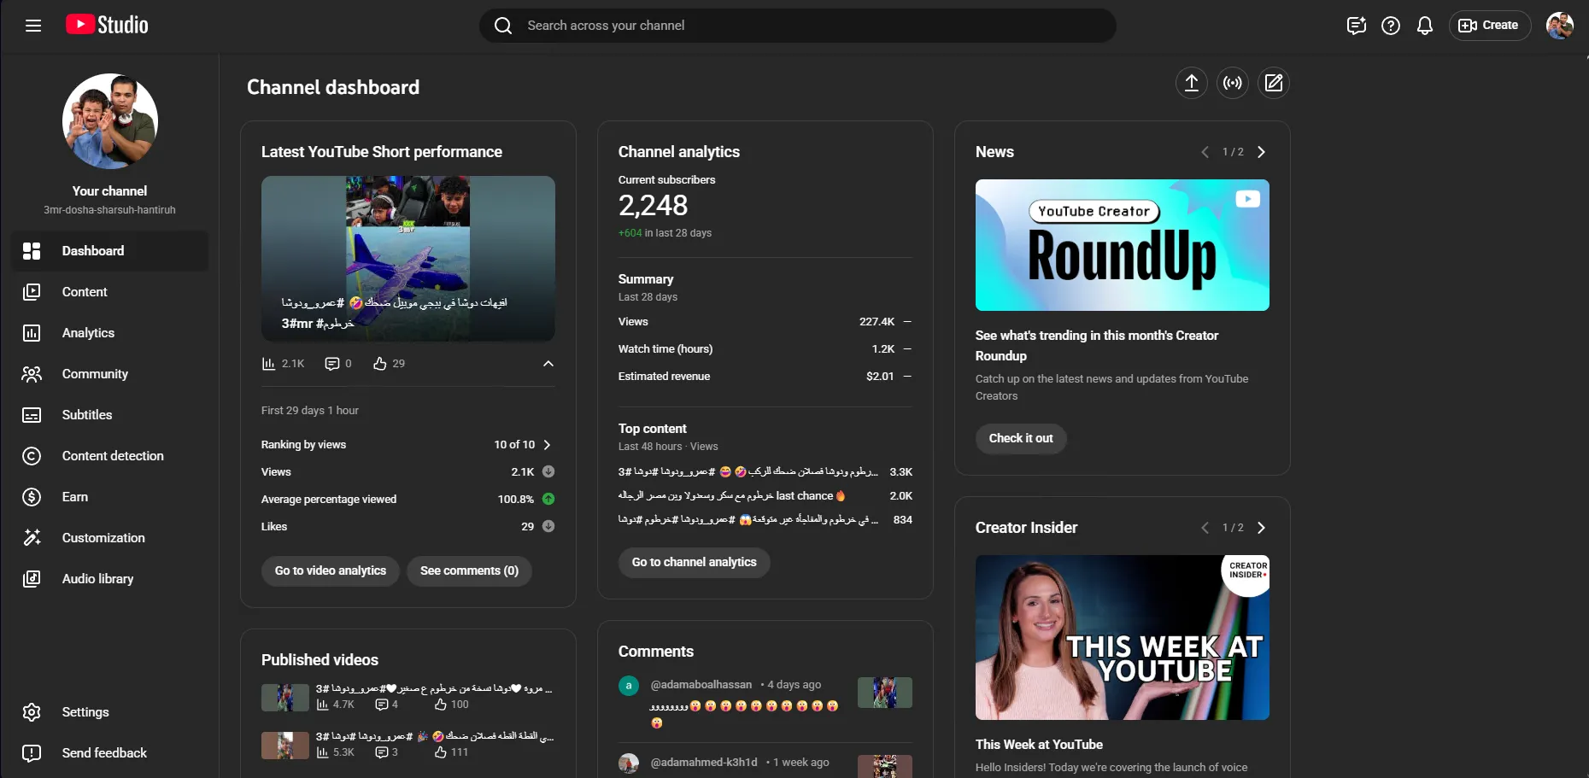
Task: Open the Help question mark icon
Action: pyautogui.click(x=1391, y=26)
